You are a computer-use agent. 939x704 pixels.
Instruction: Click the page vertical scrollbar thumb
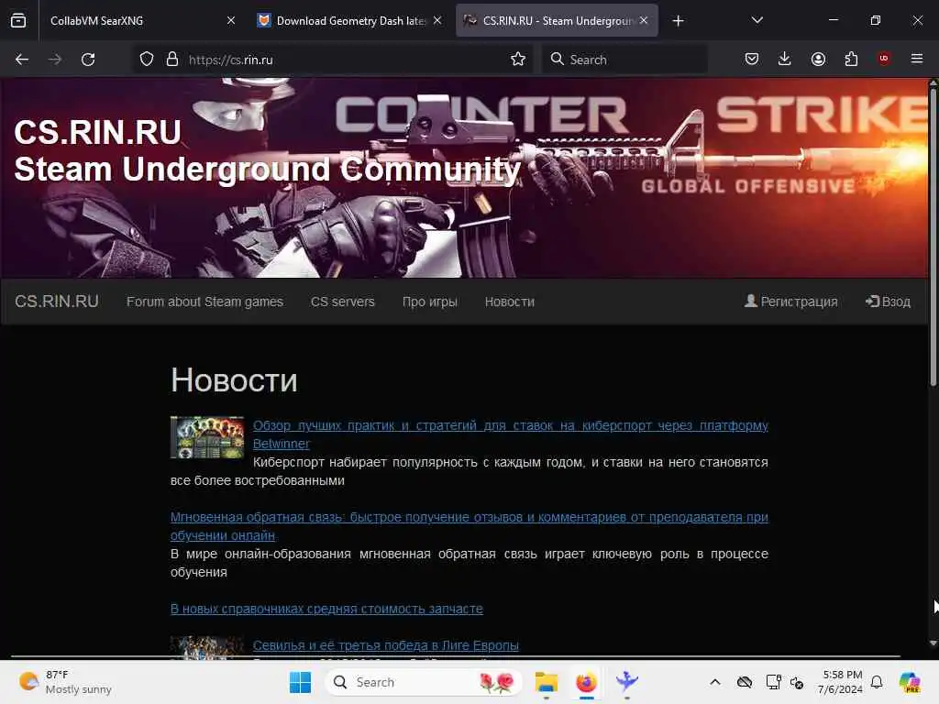pyautogui.click(x=933, y=236)
